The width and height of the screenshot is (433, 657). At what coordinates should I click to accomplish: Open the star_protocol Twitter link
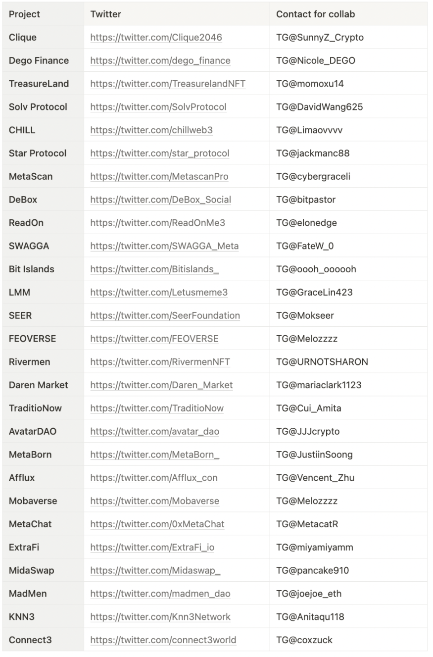pos(160,153)
